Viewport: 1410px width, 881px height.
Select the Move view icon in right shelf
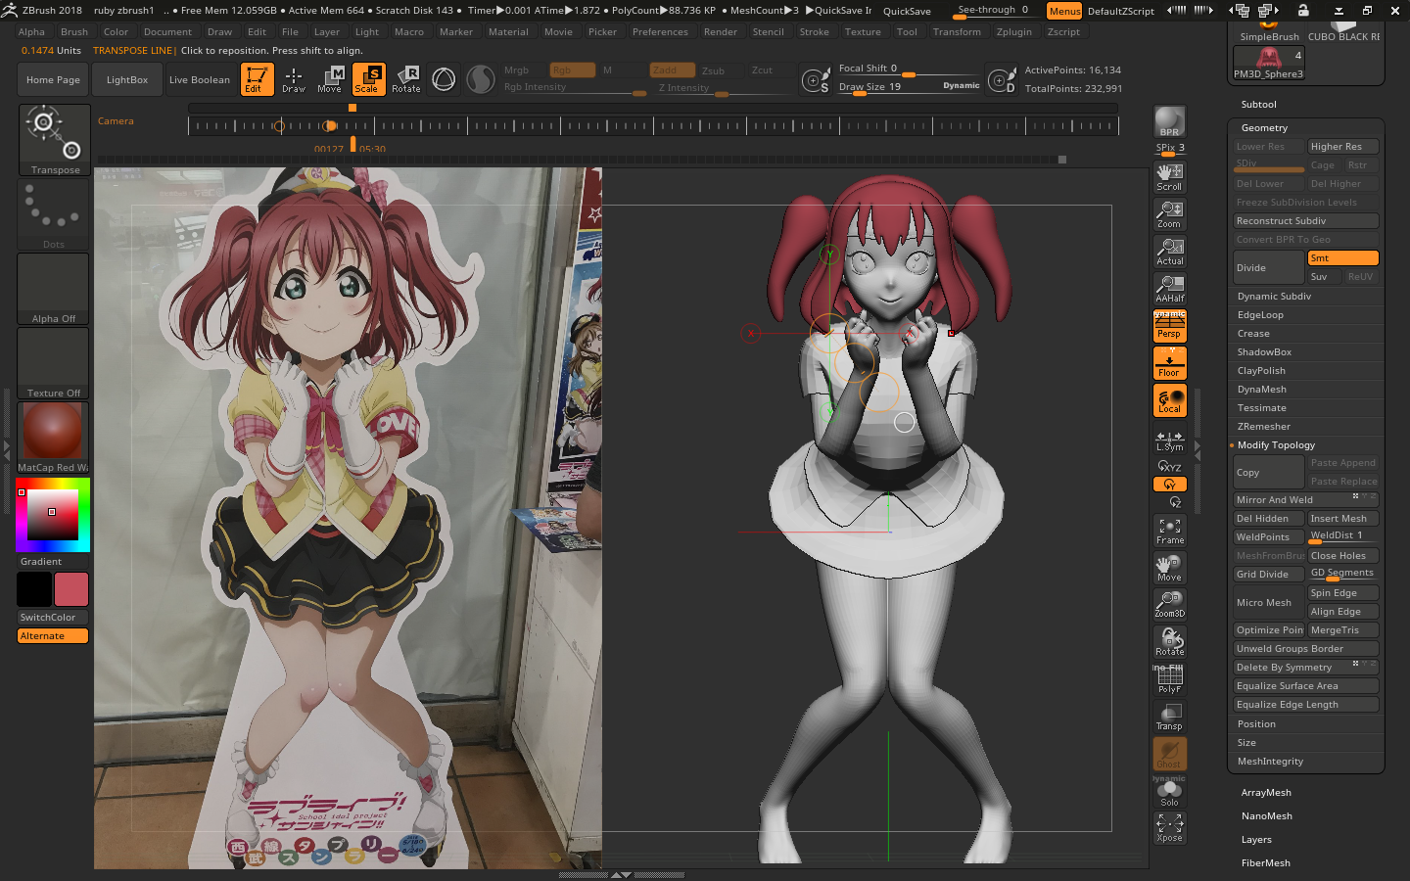click(1169, 568)
